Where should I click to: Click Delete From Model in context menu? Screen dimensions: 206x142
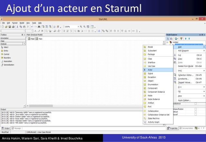190,66
